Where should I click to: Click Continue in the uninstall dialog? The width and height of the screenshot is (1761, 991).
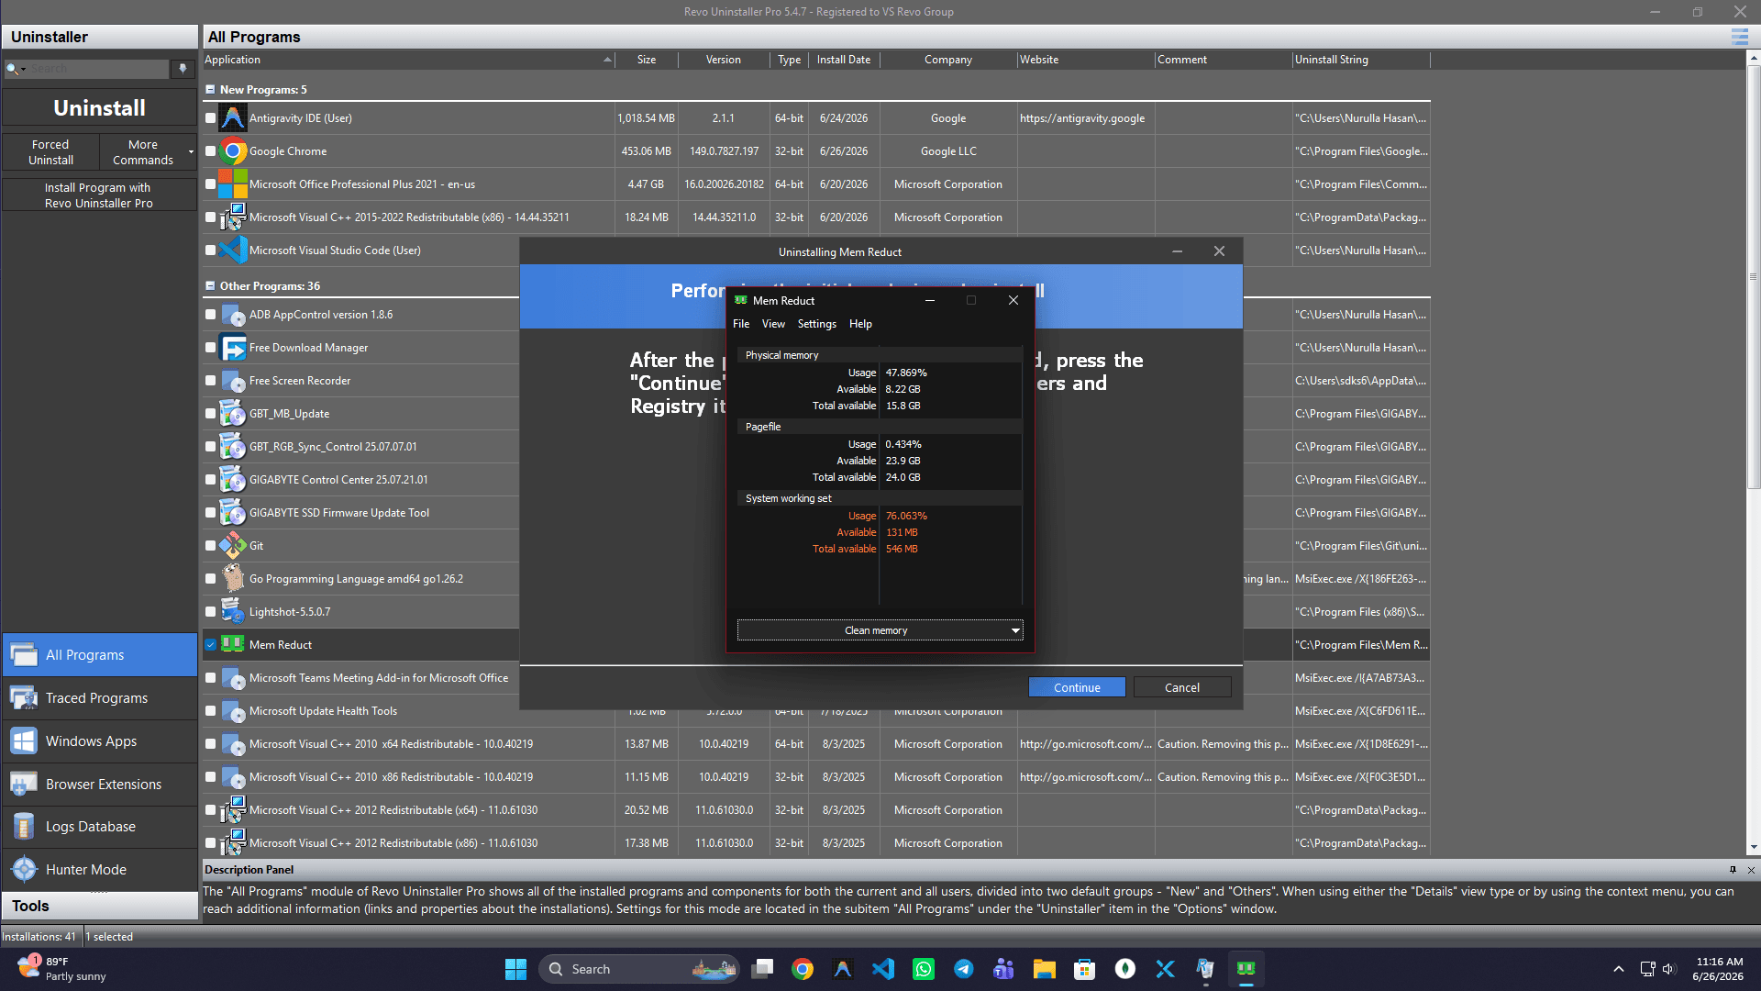[x=1077, y=687]
